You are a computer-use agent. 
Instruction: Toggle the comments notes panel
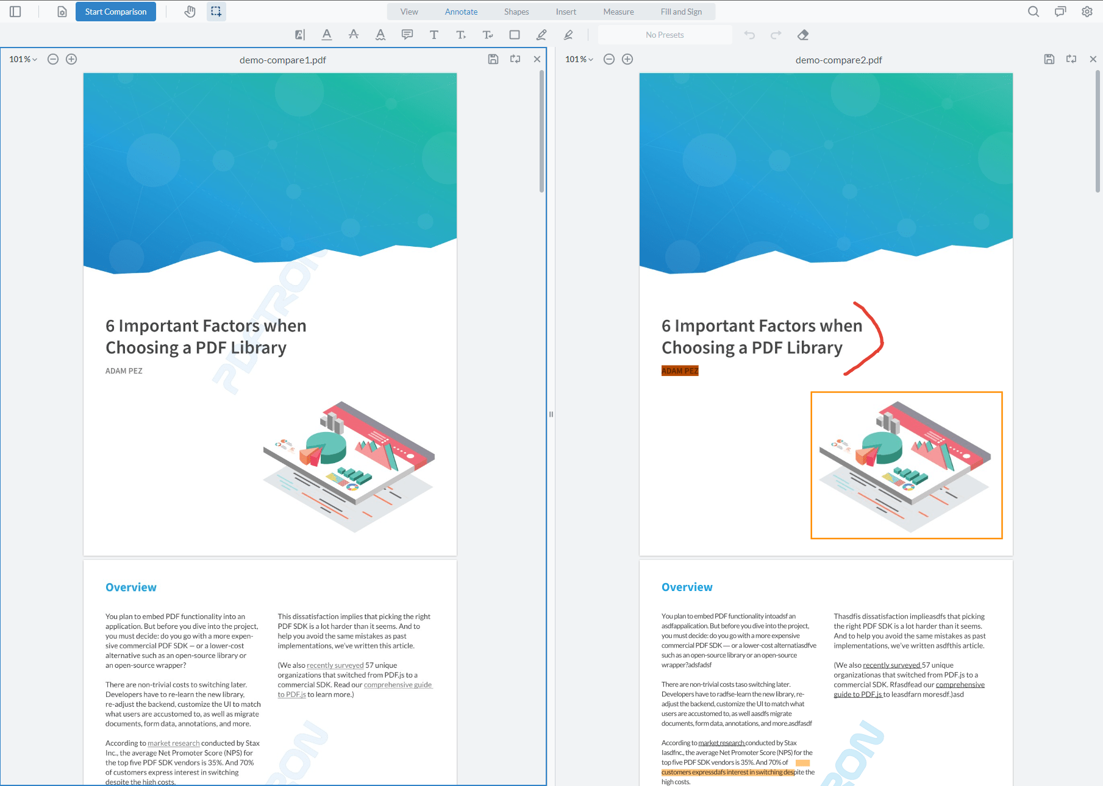1060,12
